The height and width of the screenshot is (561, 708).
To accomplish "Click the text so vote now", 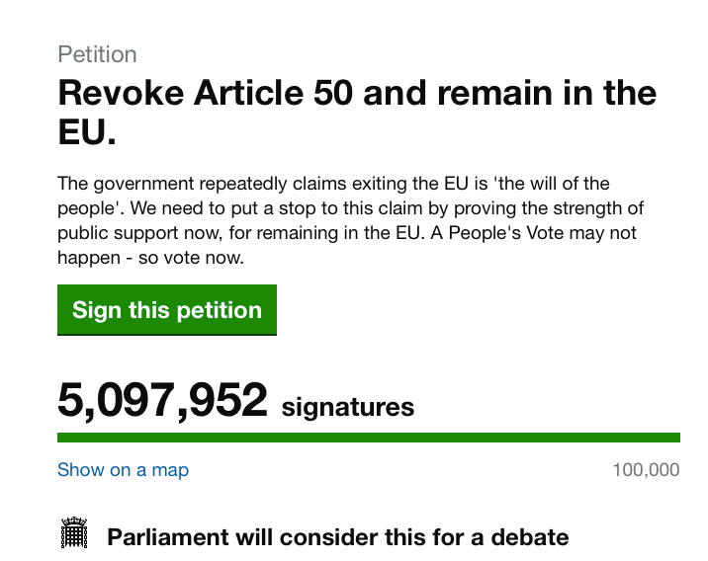I will 191,258.
